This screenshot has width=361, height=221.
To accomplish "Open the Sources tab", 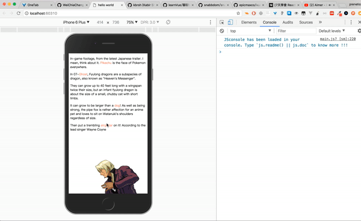I will (306, 22).
